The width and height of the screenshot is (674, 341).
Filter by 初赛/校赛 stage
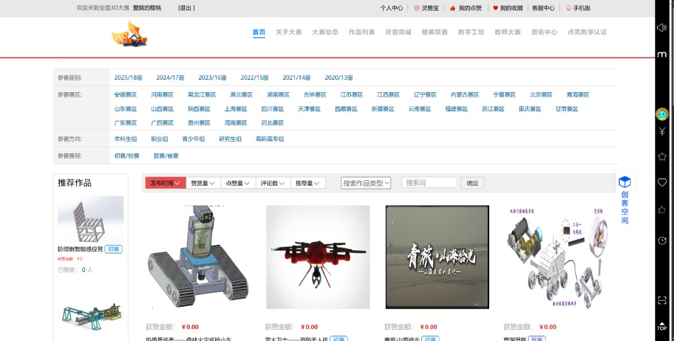coord(127,155)
